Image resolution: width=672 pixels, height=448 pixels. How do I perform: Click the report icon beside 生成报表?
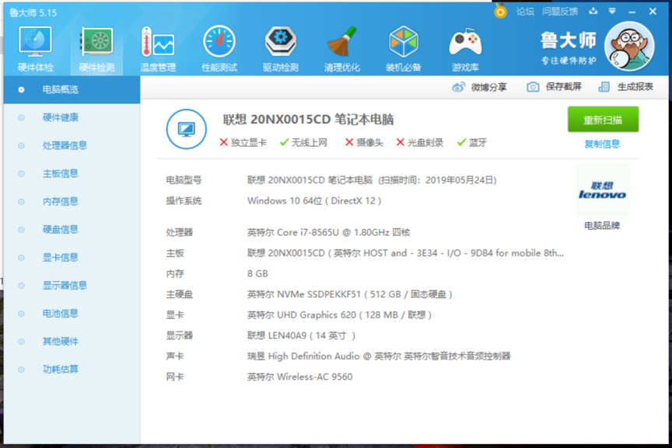click(604, 87)
